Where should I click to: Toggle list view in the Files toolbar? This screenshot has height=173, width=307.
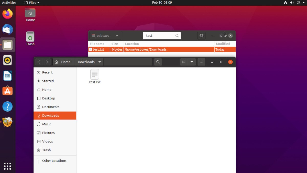184,62
